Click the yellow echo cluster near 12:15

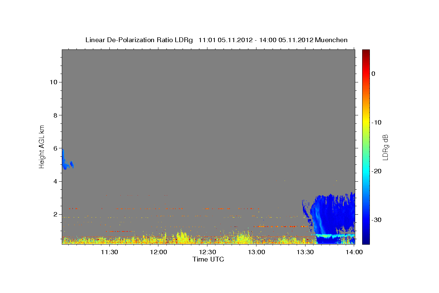[182, 237]
